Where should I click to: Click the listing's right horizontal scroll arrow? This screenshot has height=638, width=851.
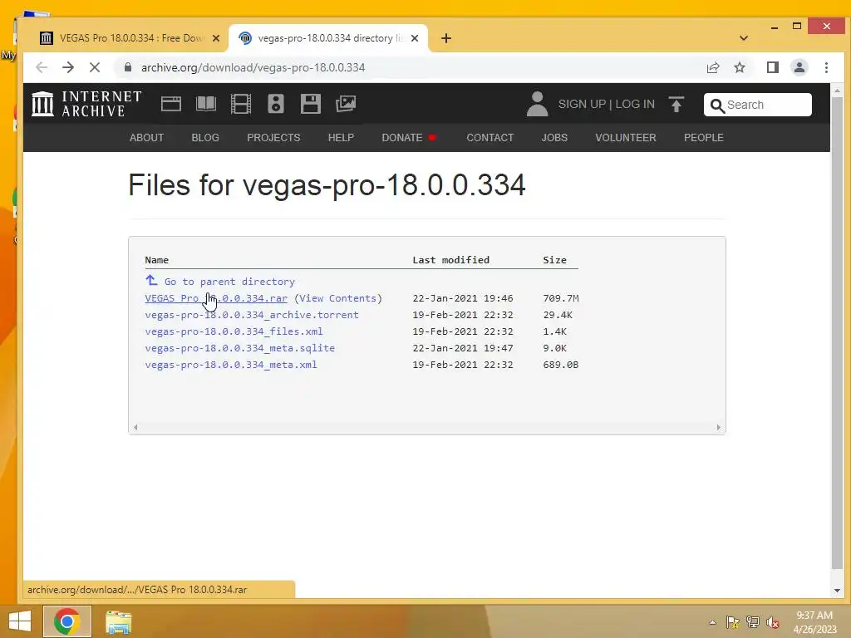tap(719, 428)
